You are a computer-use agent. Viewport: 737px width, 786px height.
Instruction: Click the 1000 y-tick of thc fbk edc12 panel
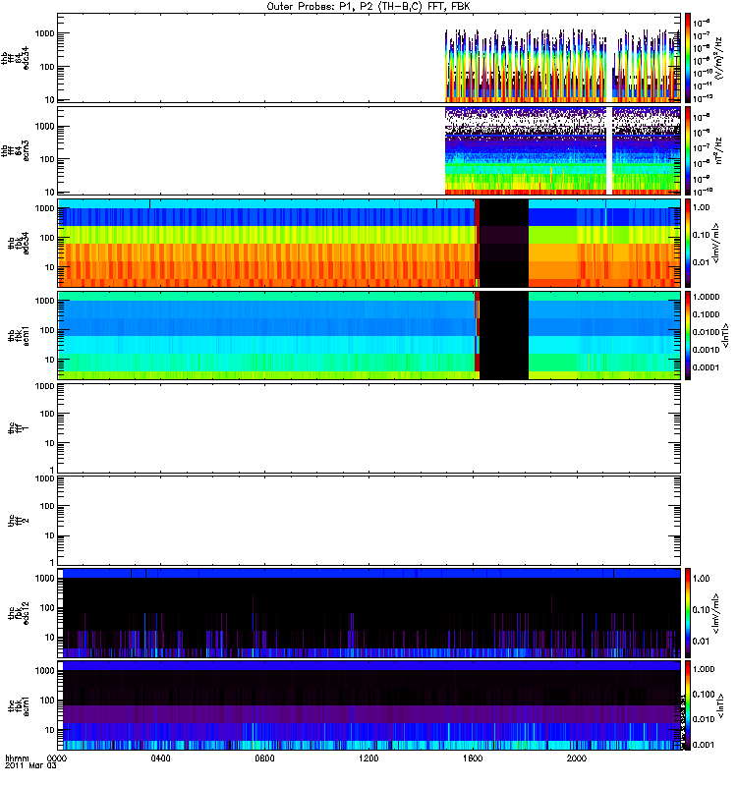(x=44, y=578)
